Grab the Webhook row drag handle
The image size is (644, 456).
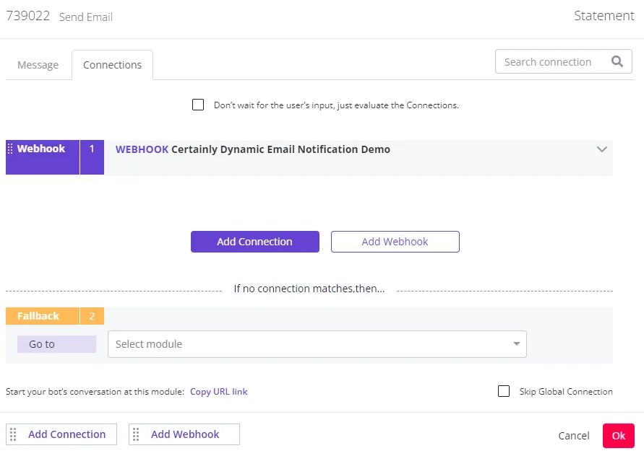[10, 149]
